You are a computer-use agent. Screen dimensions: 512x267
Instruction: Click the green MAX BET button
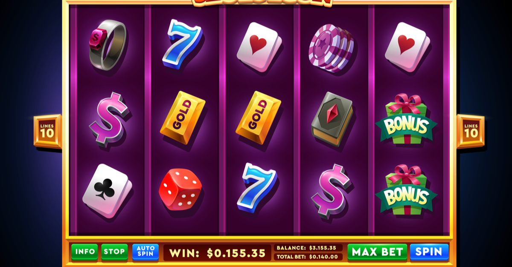[377, 252]
